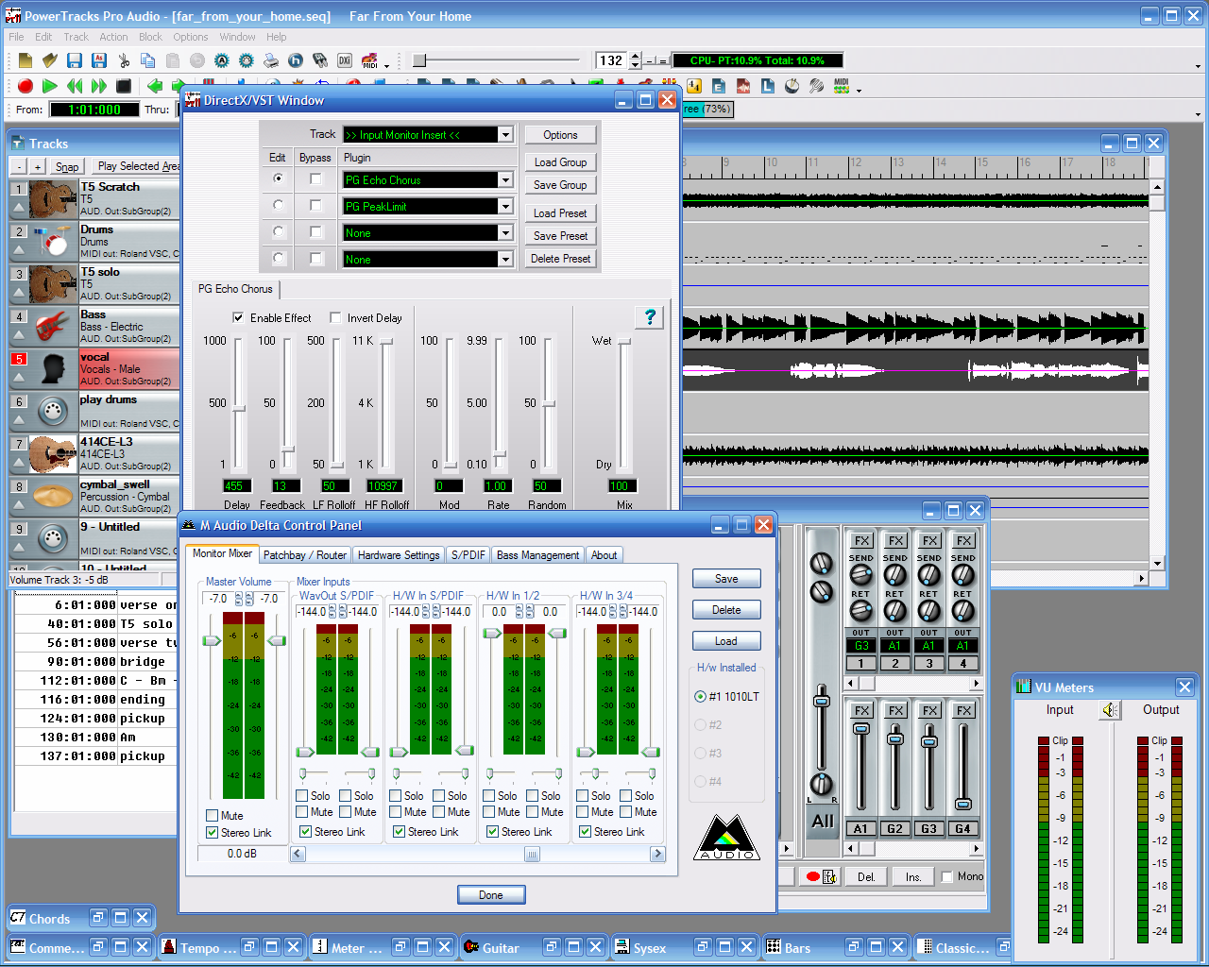This screenshot has width=1209, height=967.
Task: Select the #1 1010LT hardware radio button
Action: (x=700, y=696)
